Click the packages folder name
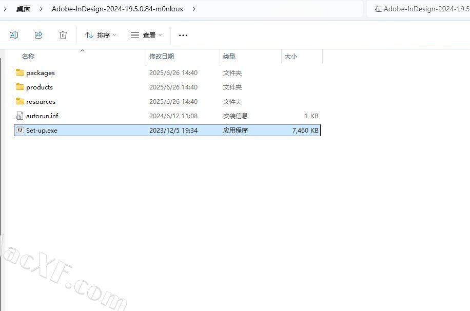 [x=41, y=73]
